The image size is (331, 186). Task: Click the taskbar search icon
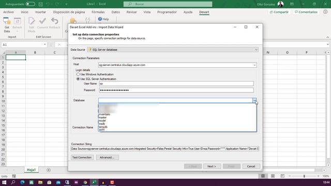[13, 182]
